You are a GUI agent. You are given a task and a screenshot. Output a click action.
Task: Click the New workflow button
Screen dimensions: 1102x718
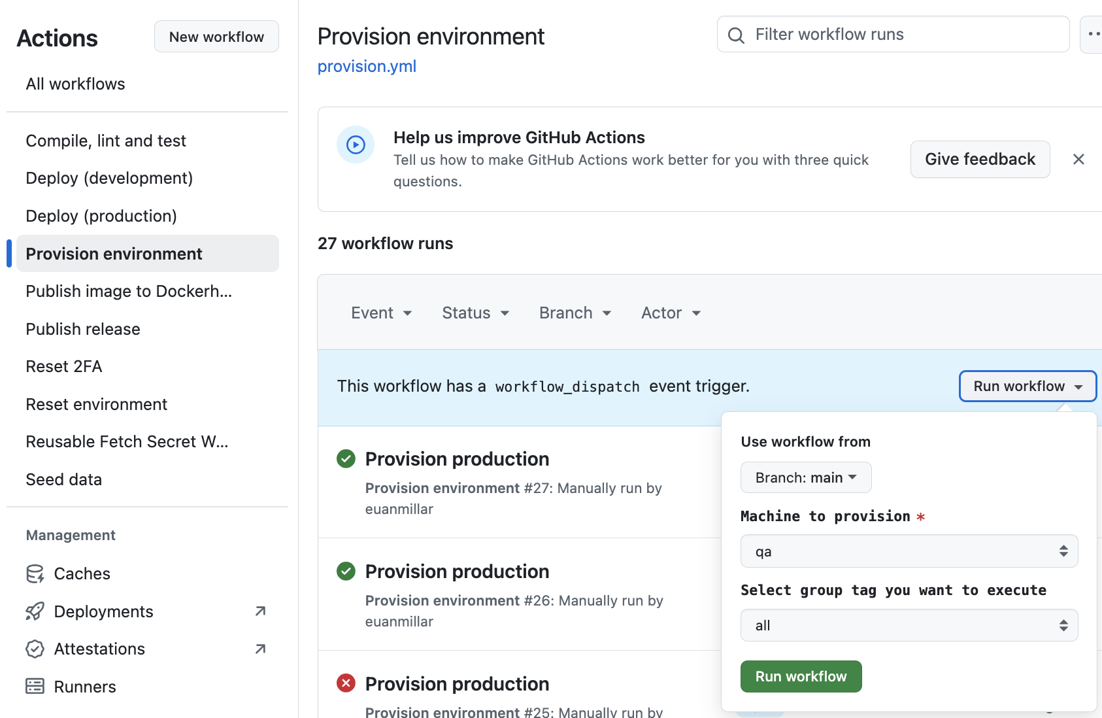point(216,37)
